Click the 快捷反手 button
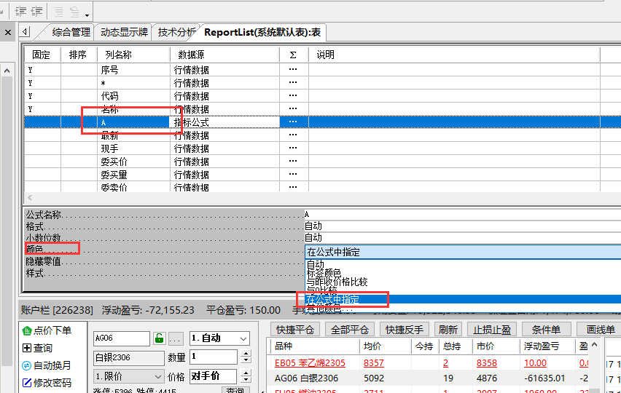 [405, 330]
